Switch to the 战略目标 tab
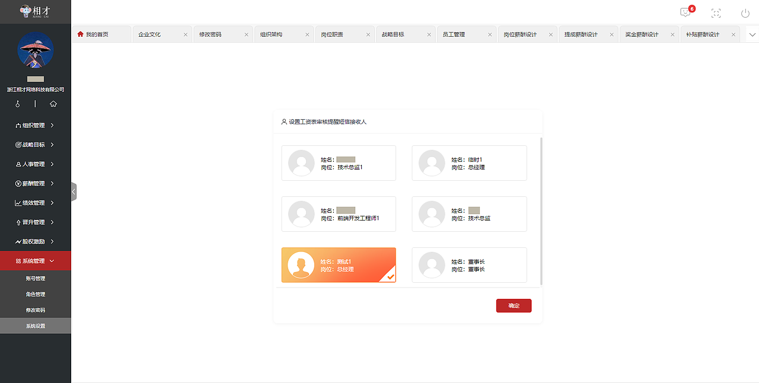 pyautogui.click(x=406, y=34)
